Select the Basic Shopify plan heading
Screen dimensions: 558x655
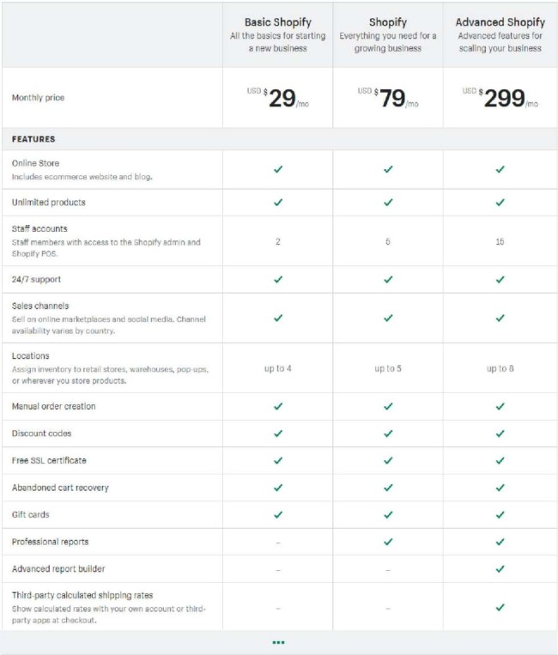click(x=277, y=22)
